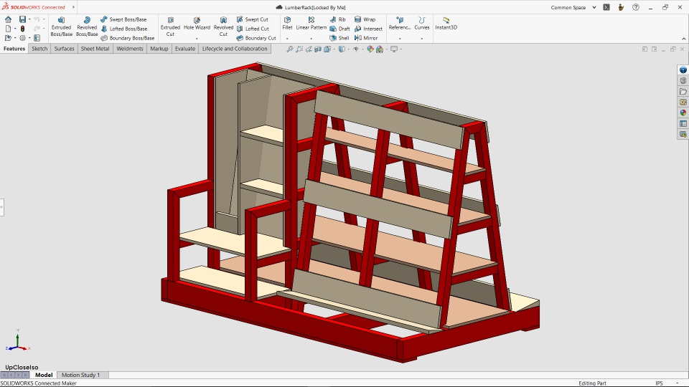Screen dimensions: 689x387
Task: Open the Hole Wizard dropdown arrow
Action: pos(197,39)
